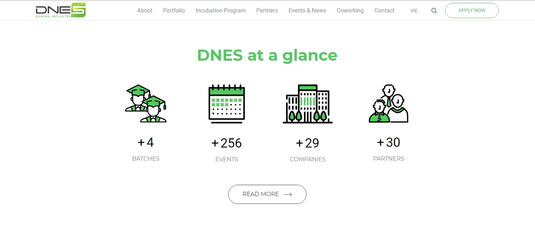Viewport: 535px width, 228px height.
Task: Open the Portfolio menu item
Action: (174, 10)
